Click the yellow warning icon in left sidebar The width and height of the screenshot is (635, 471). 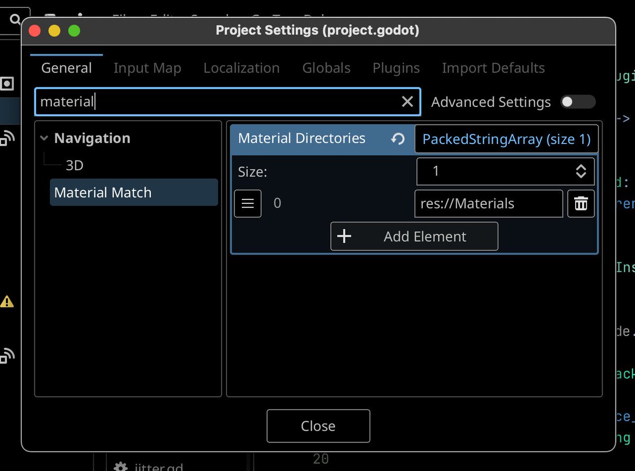(7, 302)
